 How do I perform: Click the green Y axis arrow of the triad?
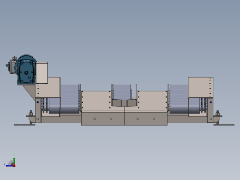[x=14, y=161]
